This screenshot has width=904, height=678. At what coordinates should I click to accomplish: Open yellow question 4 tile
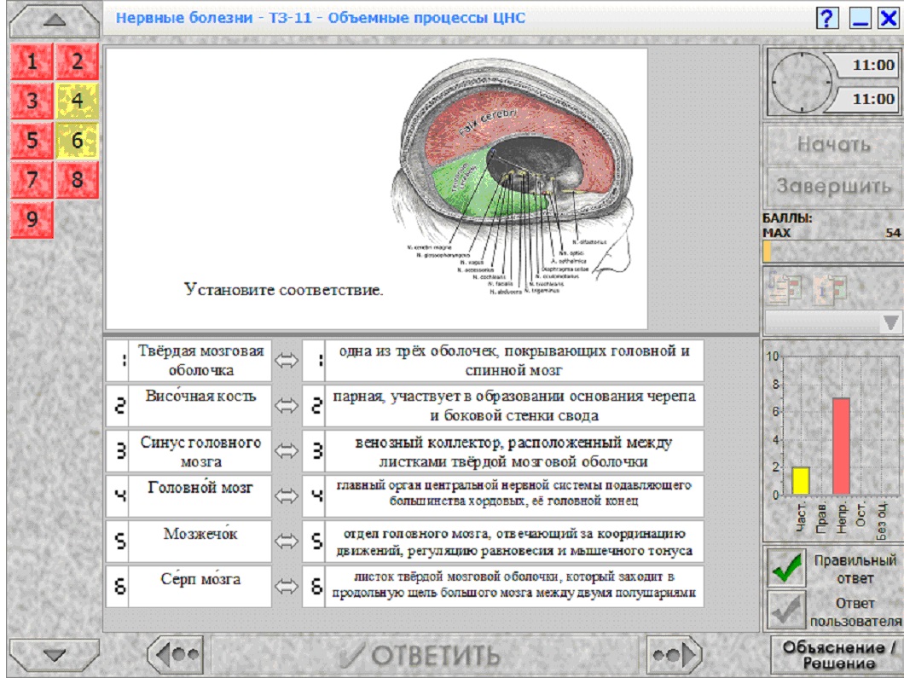pos(78,101)
